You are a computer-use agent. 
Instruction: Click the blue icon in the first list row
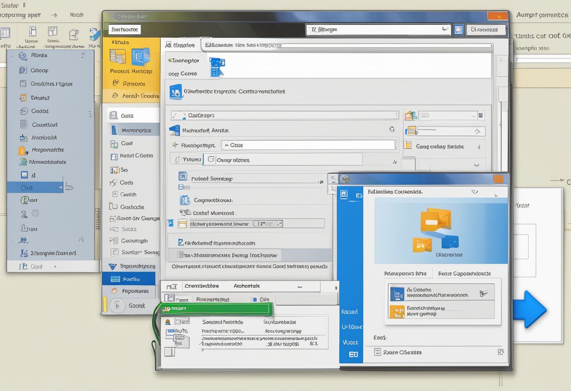397,294
